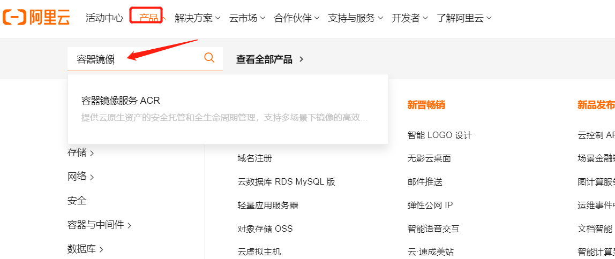
Task: Open 查看全部产品 link
Action: click(270, 59)
